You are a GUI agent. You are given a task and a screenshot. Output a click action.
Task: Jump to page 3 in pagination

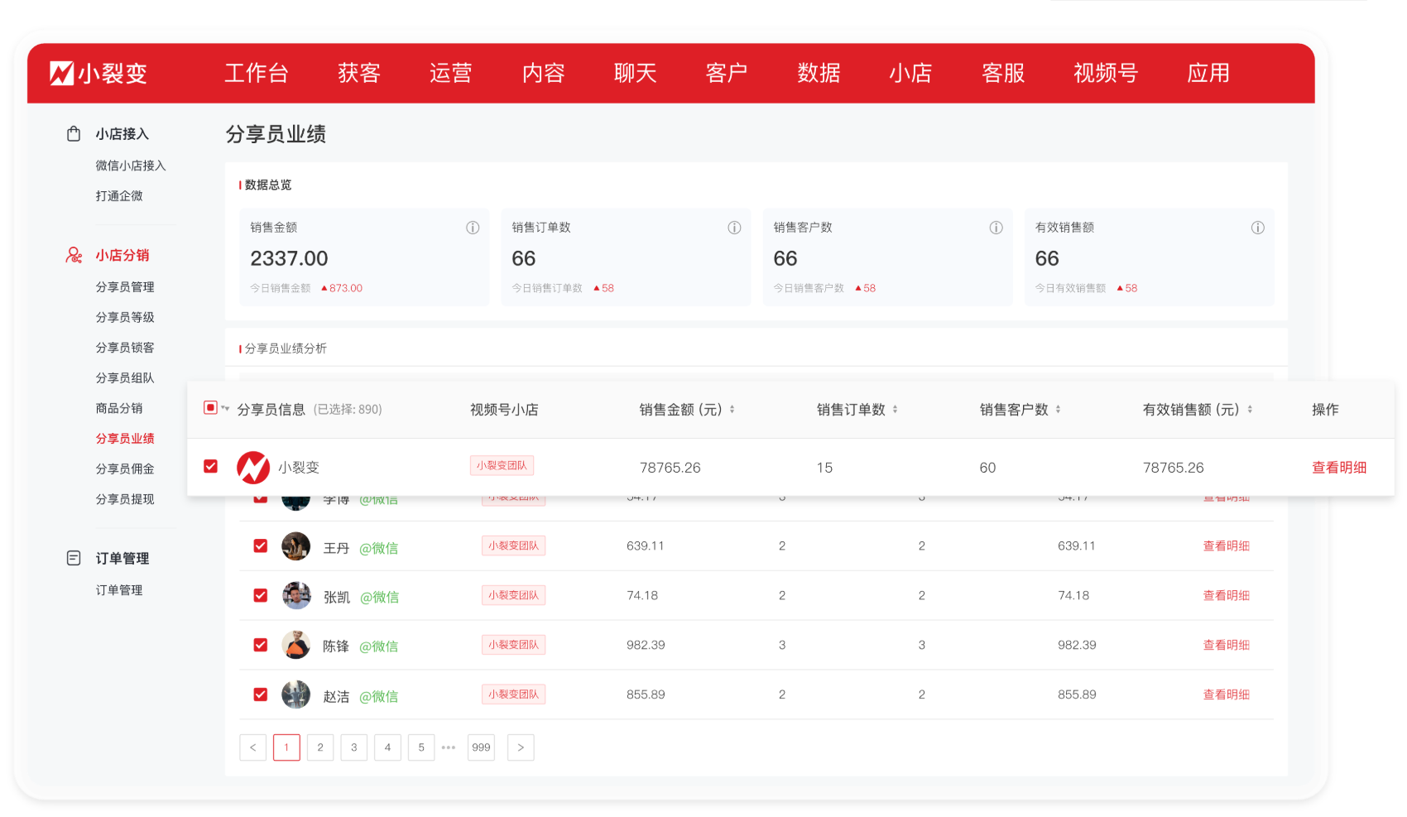[354, 747]
